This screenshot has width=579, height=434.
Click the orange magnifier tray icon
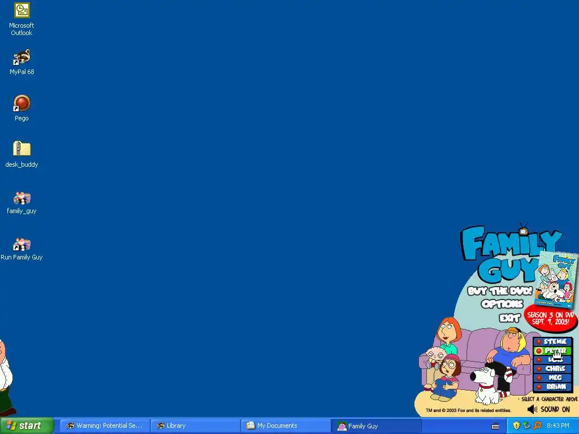coord(537,426)
